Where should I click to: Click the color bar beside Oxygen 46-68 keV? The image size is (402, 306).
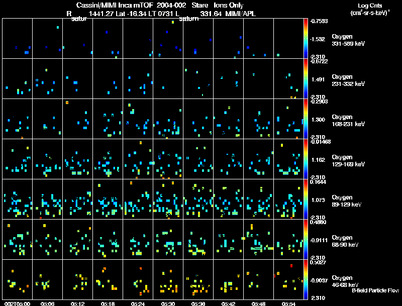[306, 280]
